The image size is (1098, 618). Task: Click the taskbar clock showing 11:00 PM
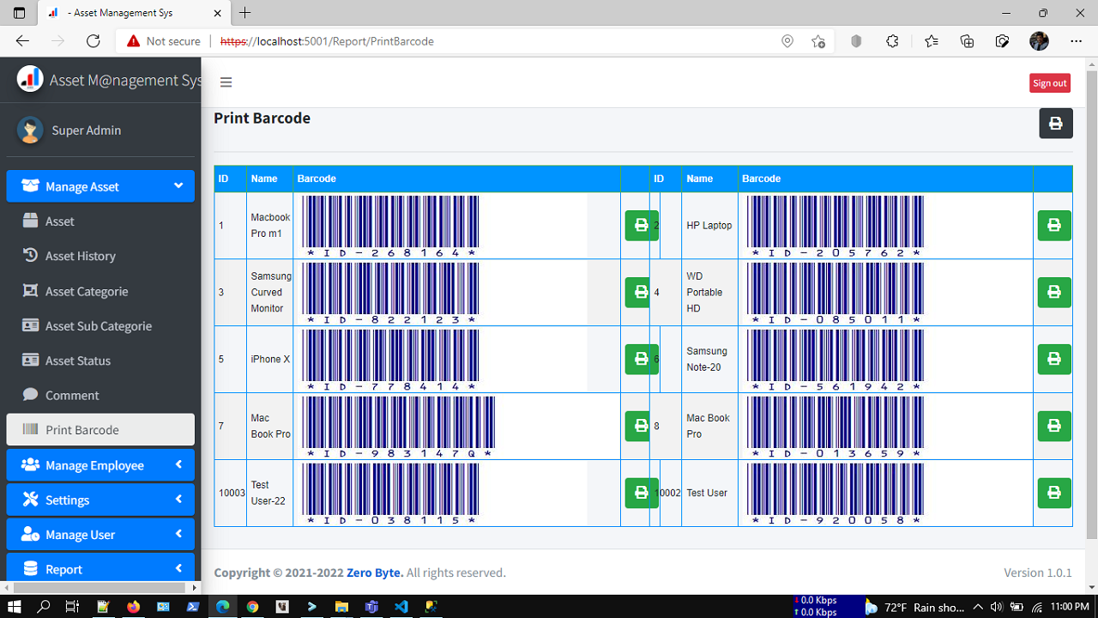point(1069,607)
